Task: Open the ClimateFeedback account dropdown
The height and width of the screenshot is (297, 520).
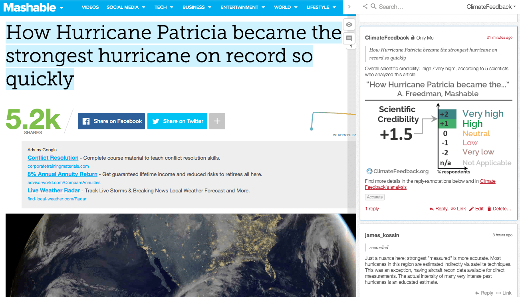Action: 491,7
